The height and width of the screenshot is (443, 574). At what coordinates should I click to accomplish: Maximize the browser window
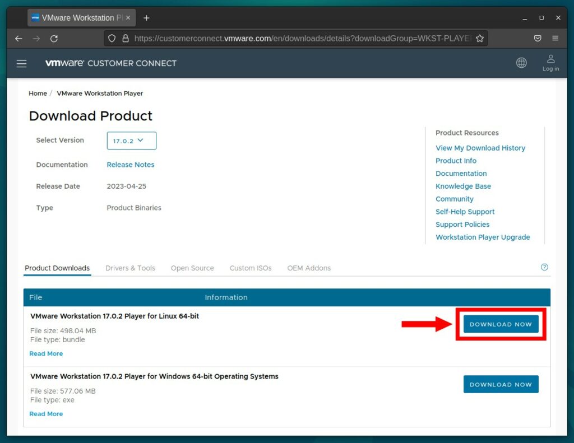(x=541, y=18)
